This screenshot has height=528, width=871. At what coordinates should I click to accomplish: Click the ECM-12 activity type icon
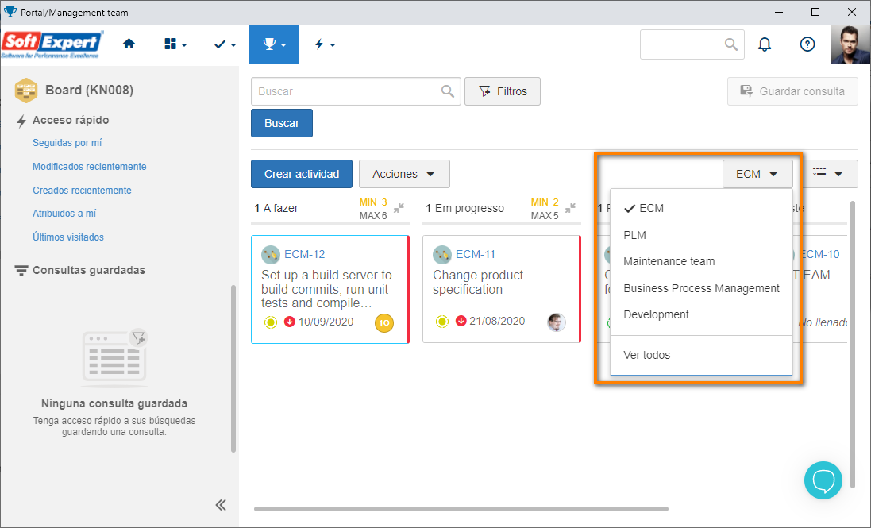coord(271,255)
